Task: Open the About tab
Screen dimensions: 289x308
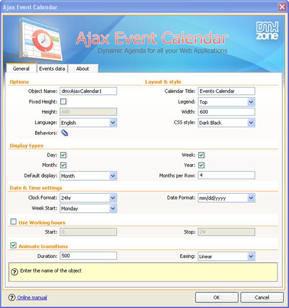Action: click(x=83, y=69)
